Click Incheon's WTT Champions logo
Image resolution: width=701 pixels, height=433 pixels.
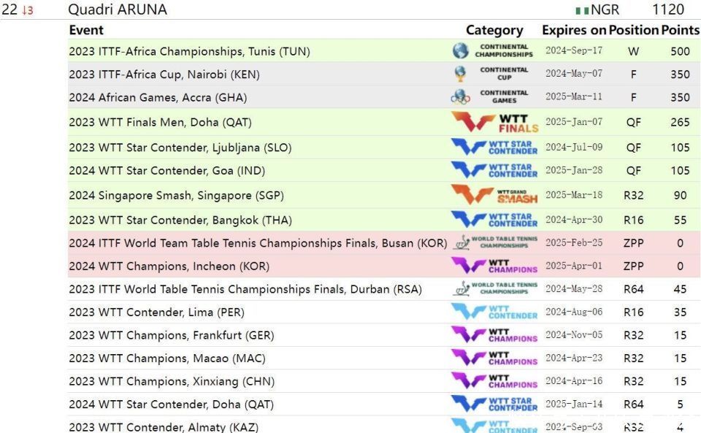(494, 266)
